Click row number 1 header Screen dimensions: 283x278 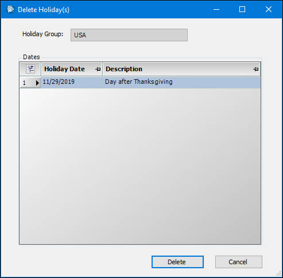coord(30,83)
